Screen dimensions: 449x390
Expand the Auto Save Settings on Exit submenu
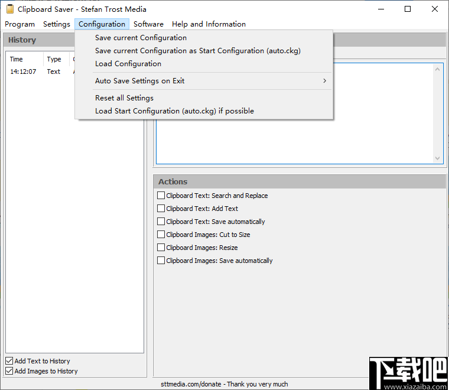pos(204,81)
